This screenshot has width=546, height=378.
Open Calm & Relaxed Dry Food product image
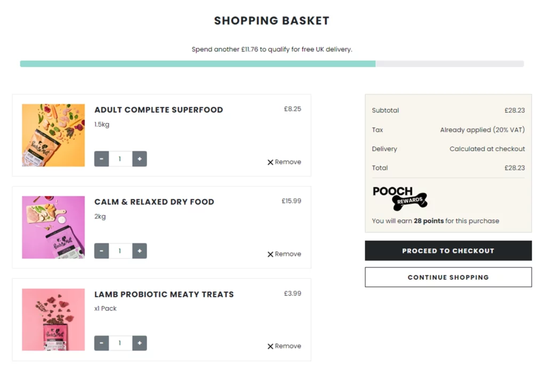pyautogui.click(x=53, y=227)
